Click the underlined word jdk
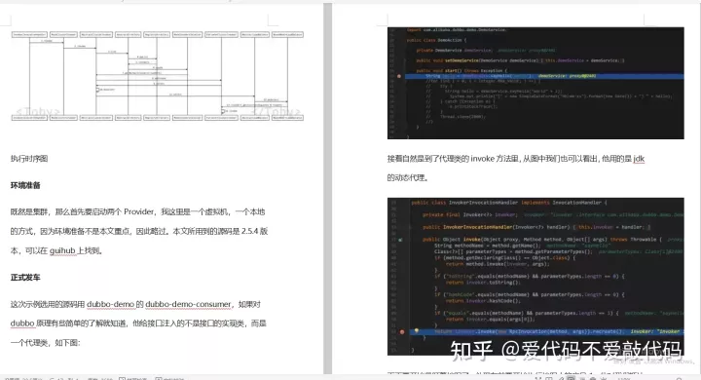The image size is (701, 380). pos(639,159)
